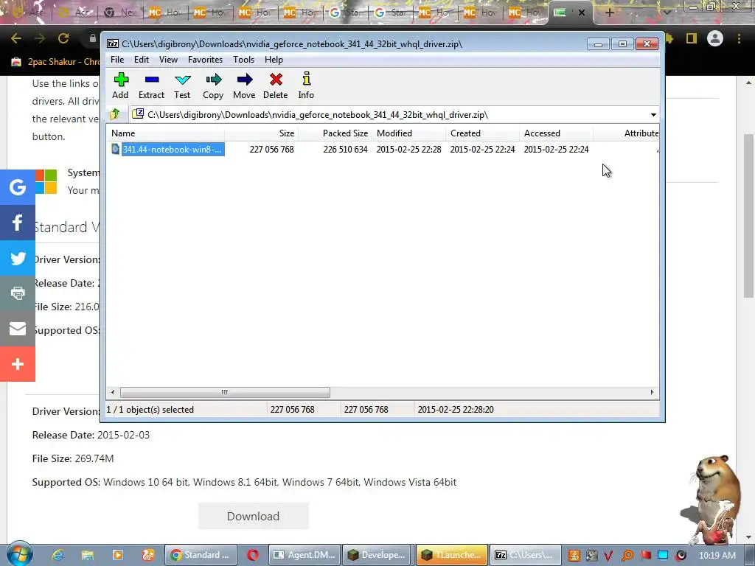The image size is (755, 566).
Task: Click the Facebook share button
Action: tap(18, 223)
